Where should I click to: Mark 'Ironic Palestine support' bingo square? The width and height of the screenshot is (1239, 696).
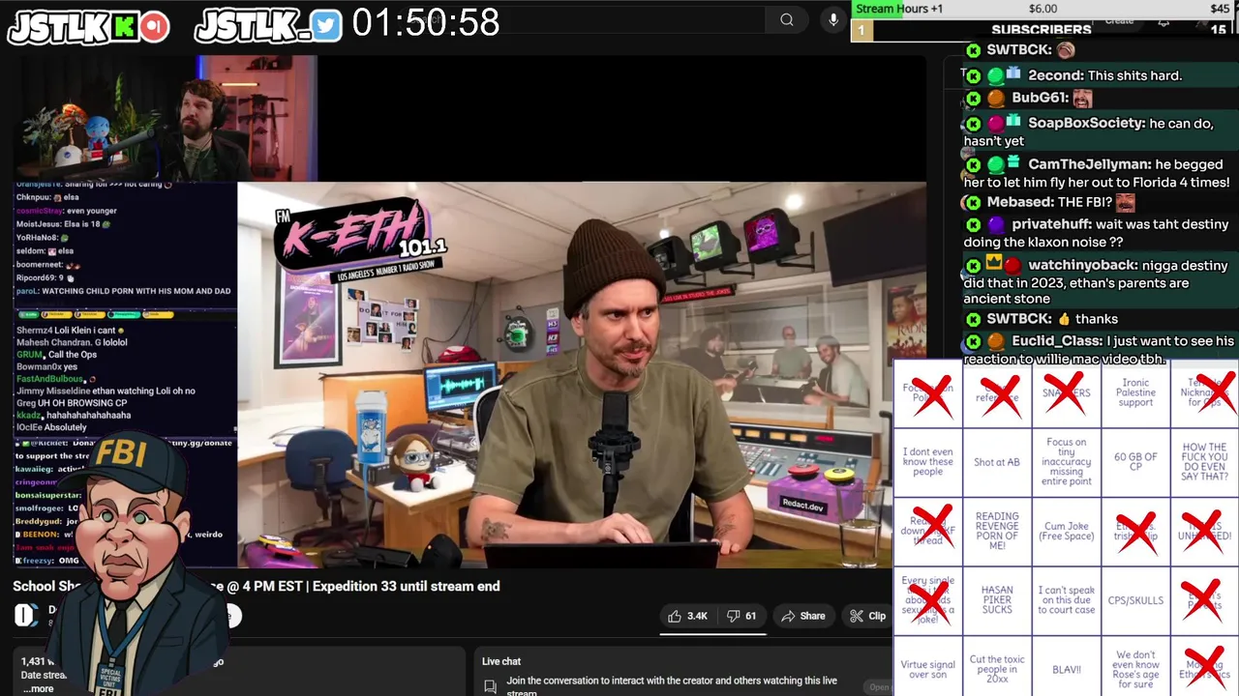coord(1135,392)
